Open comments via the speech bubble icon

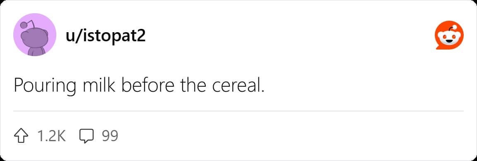86,136
